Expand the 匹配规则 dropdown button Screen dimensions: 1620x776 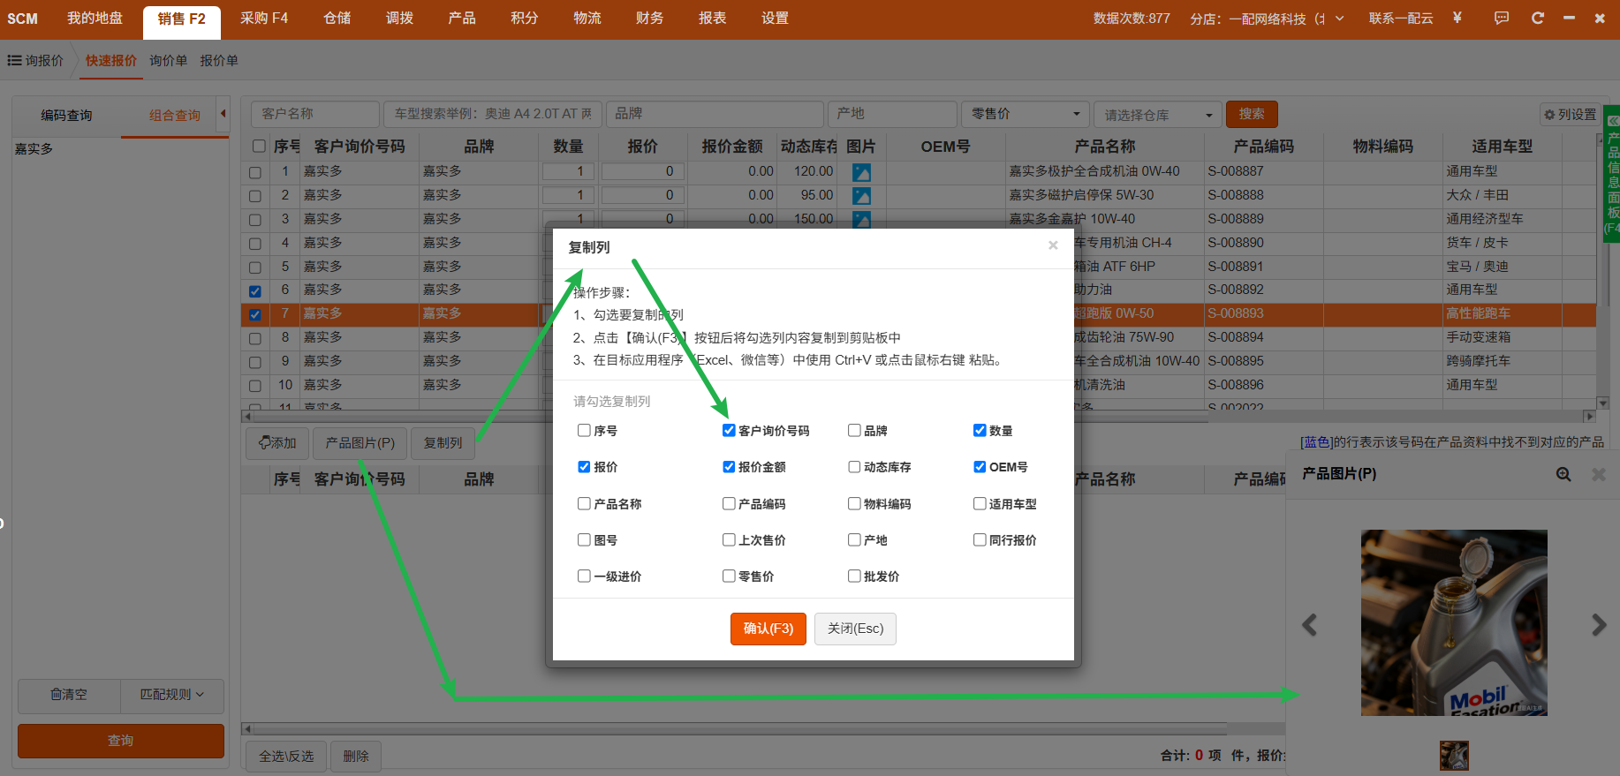coord(172,695)
